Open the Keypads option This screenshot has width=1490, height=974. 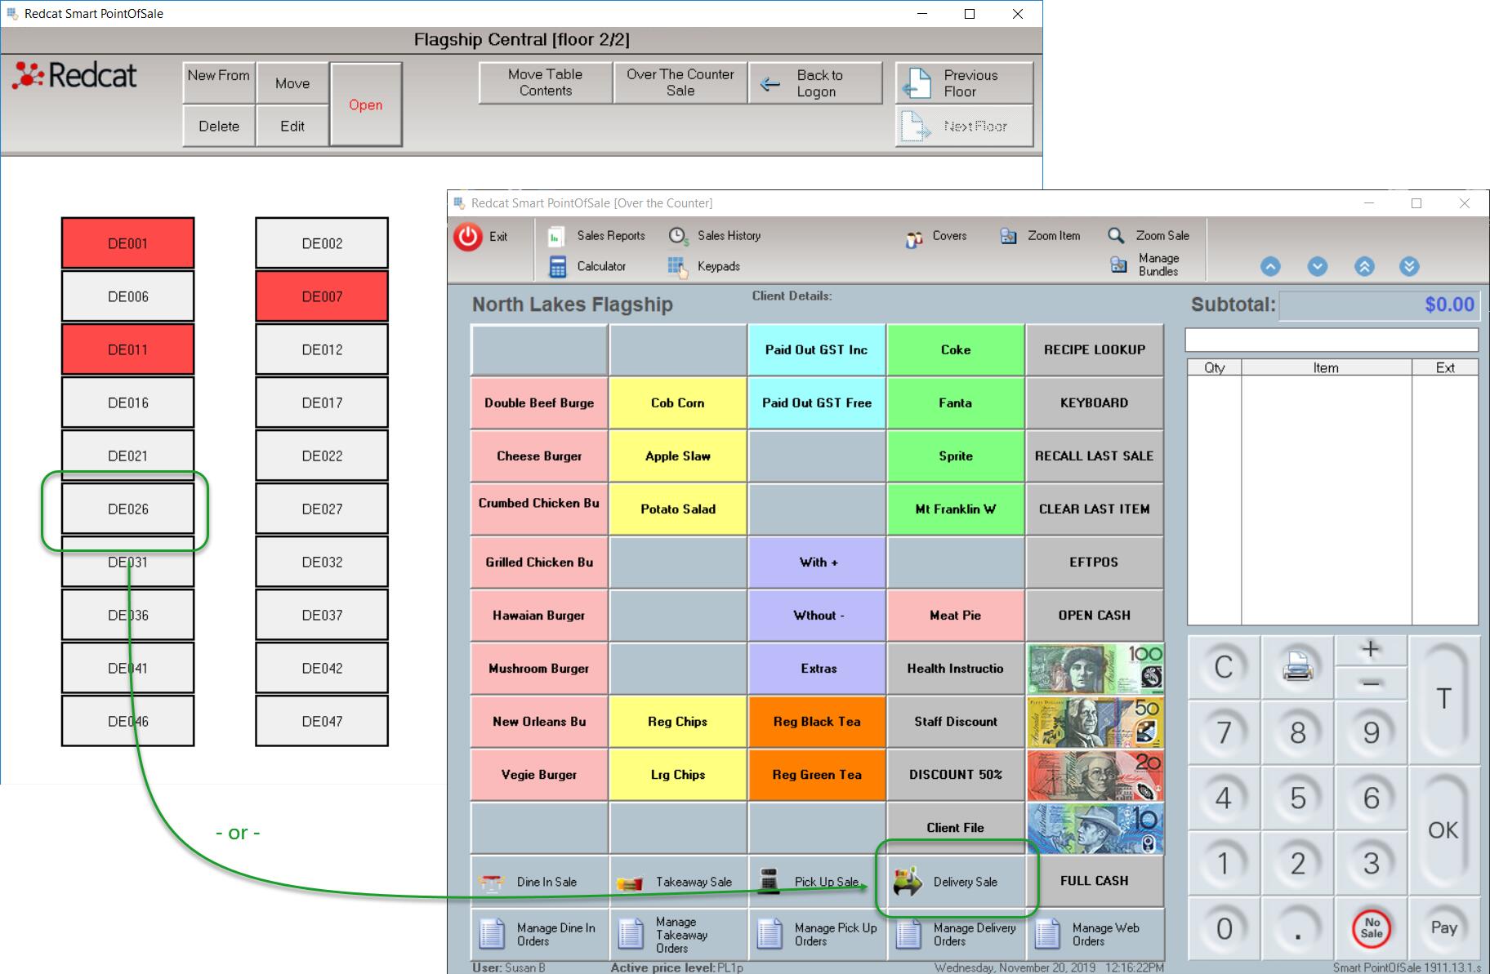click(x=676, y=267)
